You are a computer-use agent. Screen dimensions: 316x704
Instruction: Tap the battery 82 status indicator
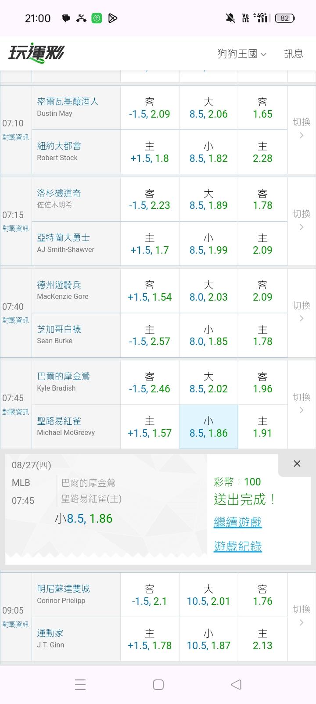[285, 18]
